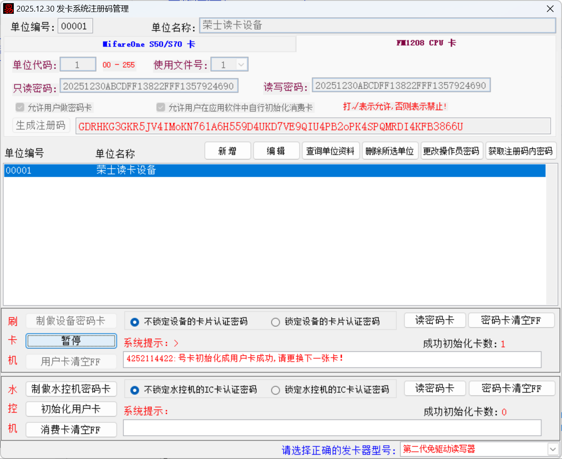Expand the card reader model dropdown

pos(553,449)
